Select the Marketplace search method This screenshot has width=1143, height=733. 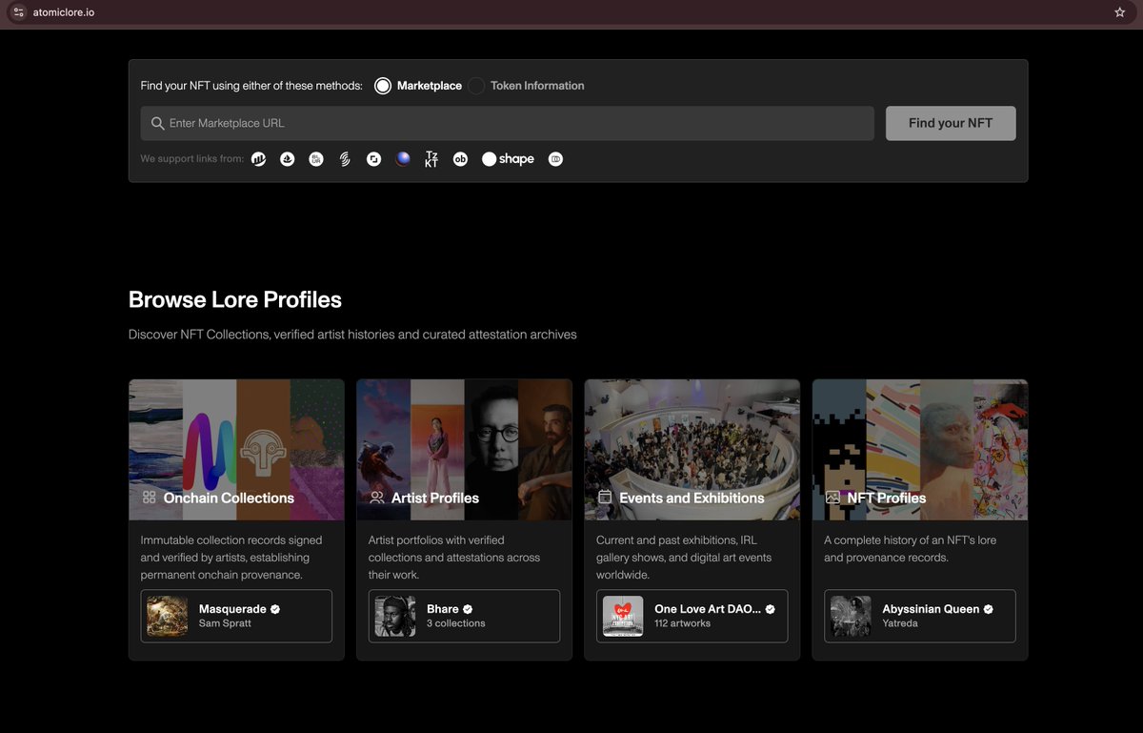[x=383, y=86]
